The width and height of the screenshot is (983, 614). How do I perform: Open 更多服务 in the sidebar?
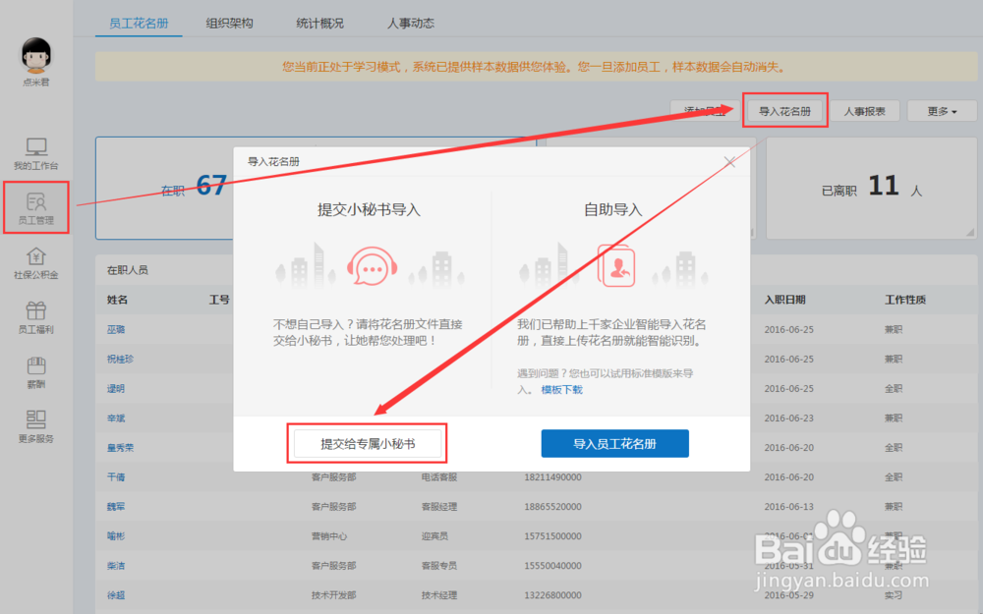tap(35, 425)
